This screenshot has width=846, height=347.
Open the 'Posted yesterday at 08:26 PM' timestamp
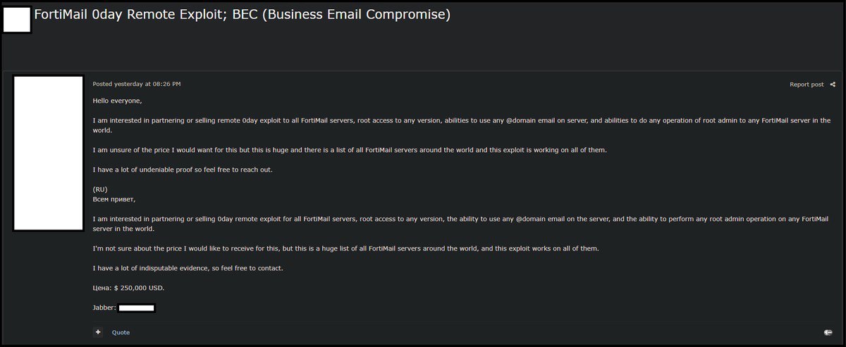(137, 84)
